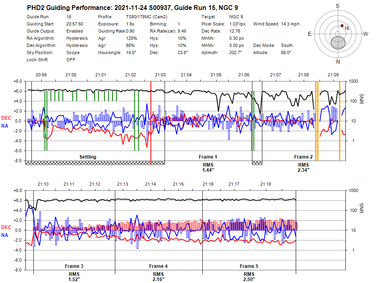Image resolution: width=380 pixels, height=283 pixels.
Task: Click the 21:18 time label
Action: click(x=266, y=184)
